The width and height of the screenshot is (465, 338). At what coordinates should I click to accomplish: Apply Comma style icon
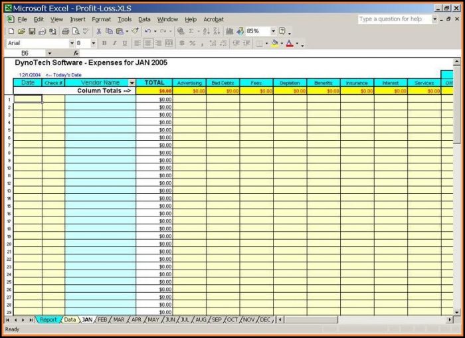pyautogui.click(x=202, y=43)
